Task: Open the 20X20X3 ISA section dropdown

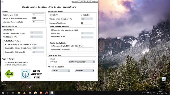Action: point(61,71)
